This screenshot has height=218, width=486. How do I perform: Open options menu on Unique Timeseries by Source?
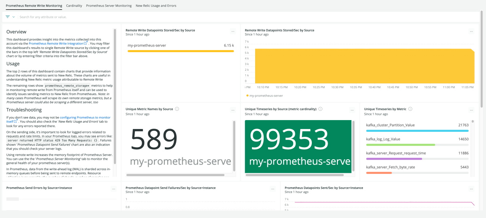click(x=352, y=110)
